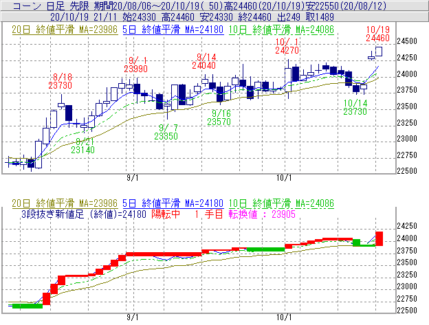Click the 始24330 open price value
Viewport: 429px width, 325px height.
(140, 17)
